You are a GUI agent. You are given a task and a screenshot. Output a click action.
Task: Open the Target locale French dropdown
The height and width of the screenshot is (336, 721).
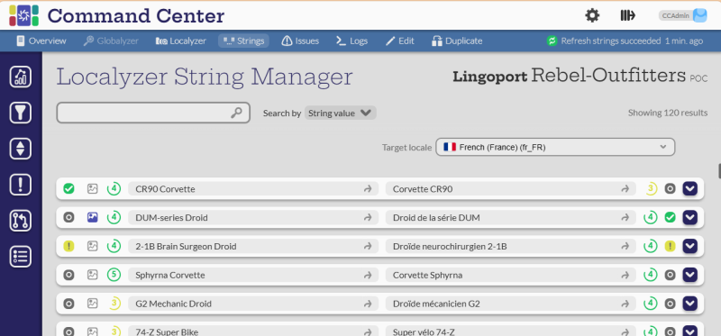pos(555,147)
